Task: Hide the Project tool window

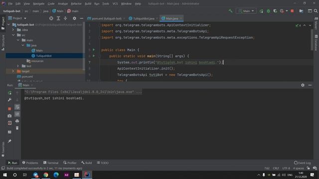Action: [x=81, y=18]
